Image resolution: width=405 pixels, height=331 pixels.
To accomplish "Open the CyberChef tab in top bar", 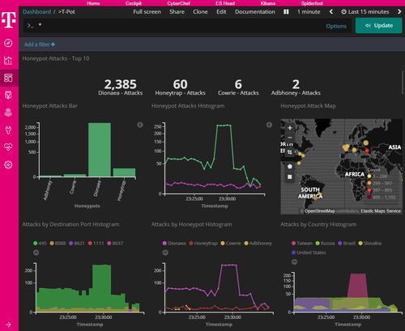I will (x=178, y=3).
